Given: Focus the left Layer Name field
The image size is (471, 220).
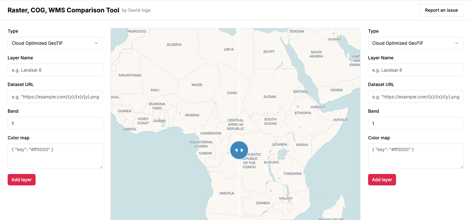Looking at the screenshot, I should pyautogui.click(x=55, y=70).
